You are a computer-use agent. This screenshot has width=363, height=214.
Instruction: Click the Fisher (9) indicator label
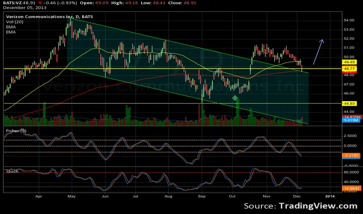tap(16, 131)
